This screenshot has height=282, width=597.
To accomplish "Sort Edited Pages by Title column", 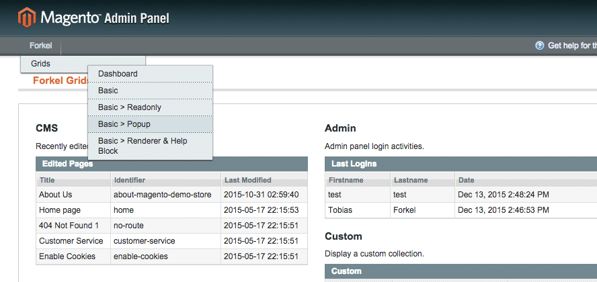I will pos(73,180).
